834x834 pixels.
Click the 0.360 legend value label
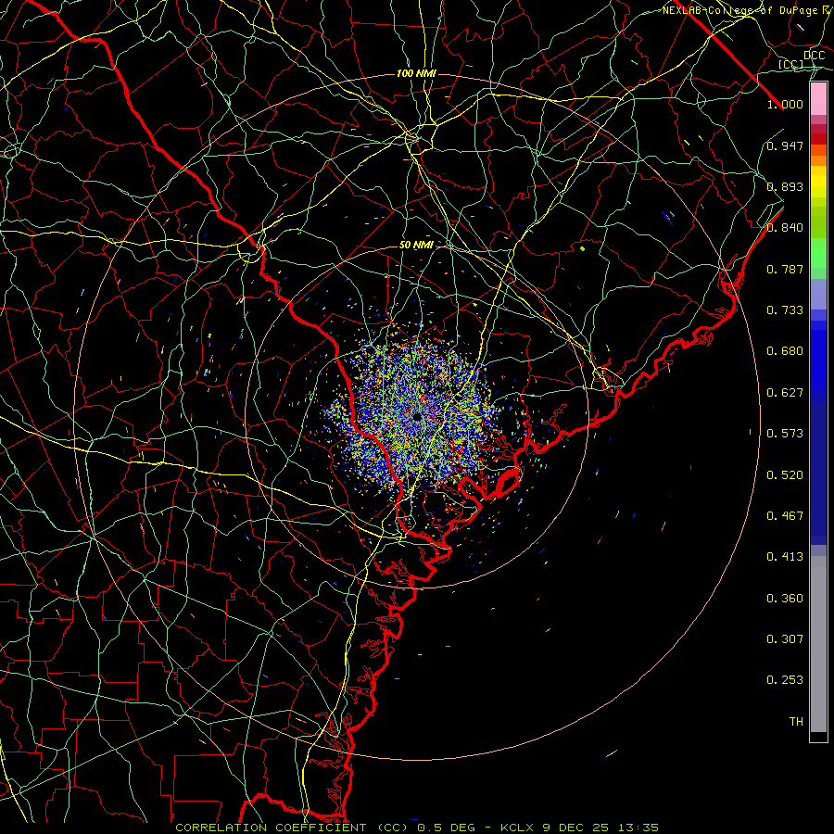(785, 599)
